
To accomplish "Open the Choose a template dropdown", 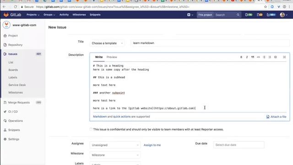I will [x=107, y=43].
